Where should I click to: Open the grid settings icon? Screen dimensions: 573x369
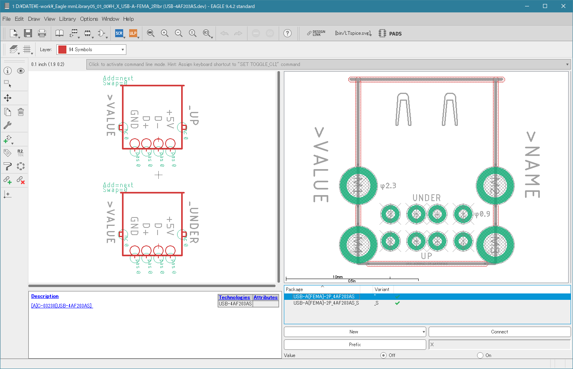pyautogui.click(x=27, y=50)
